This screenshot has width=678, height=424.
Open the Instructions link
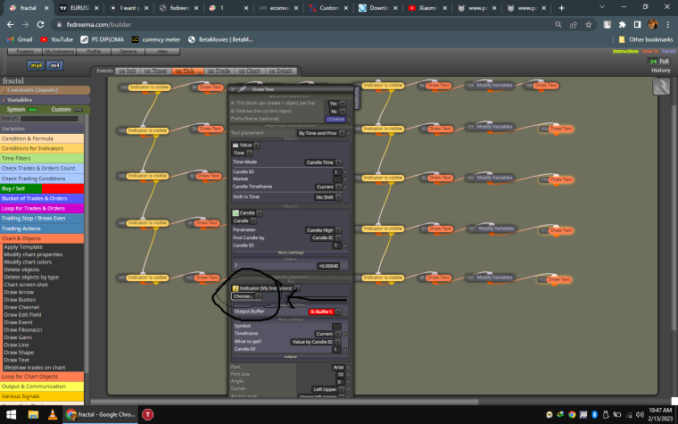click(x=625, y=51)
